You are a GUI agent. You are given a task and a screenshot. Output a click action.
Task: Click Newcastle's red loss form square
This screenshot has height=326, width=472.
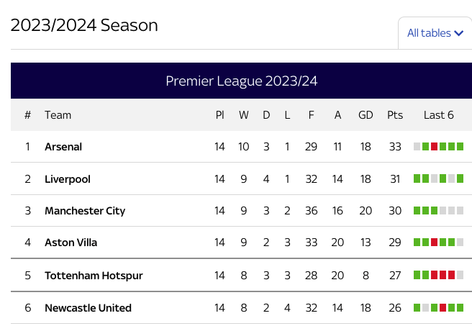tap(442, 307)
